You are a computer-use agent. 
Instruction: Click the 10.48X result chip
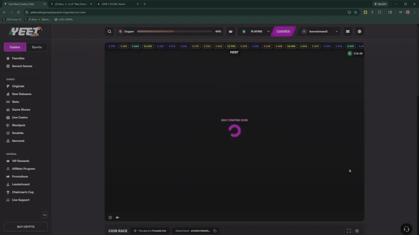click(291, 46)
